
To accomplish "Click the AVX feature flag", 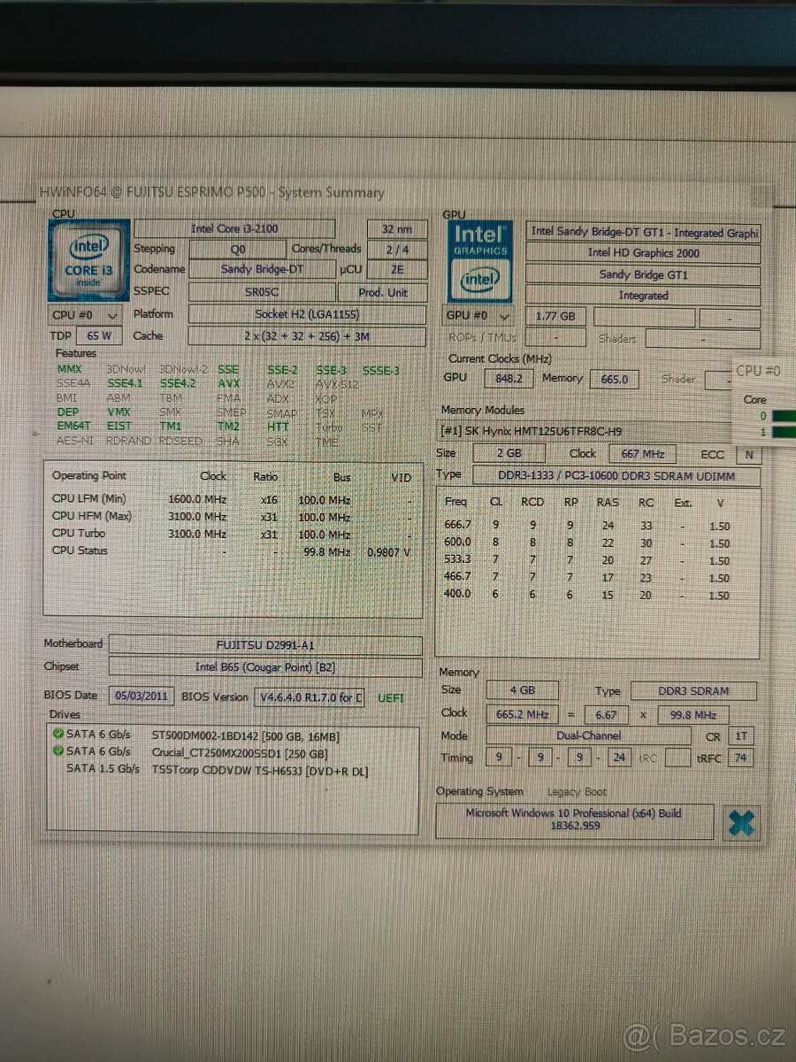I will (x=229, y=384).
